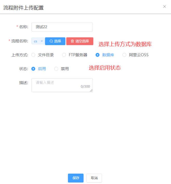
Task: Click into the 描述 text area
Action: pos(62,85)
